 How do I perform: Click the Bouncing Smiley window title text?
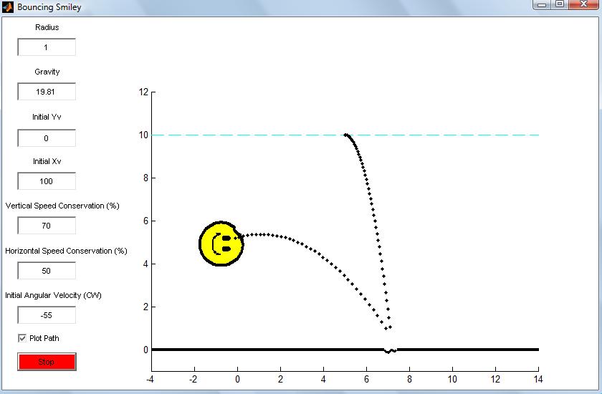(49, 7)
